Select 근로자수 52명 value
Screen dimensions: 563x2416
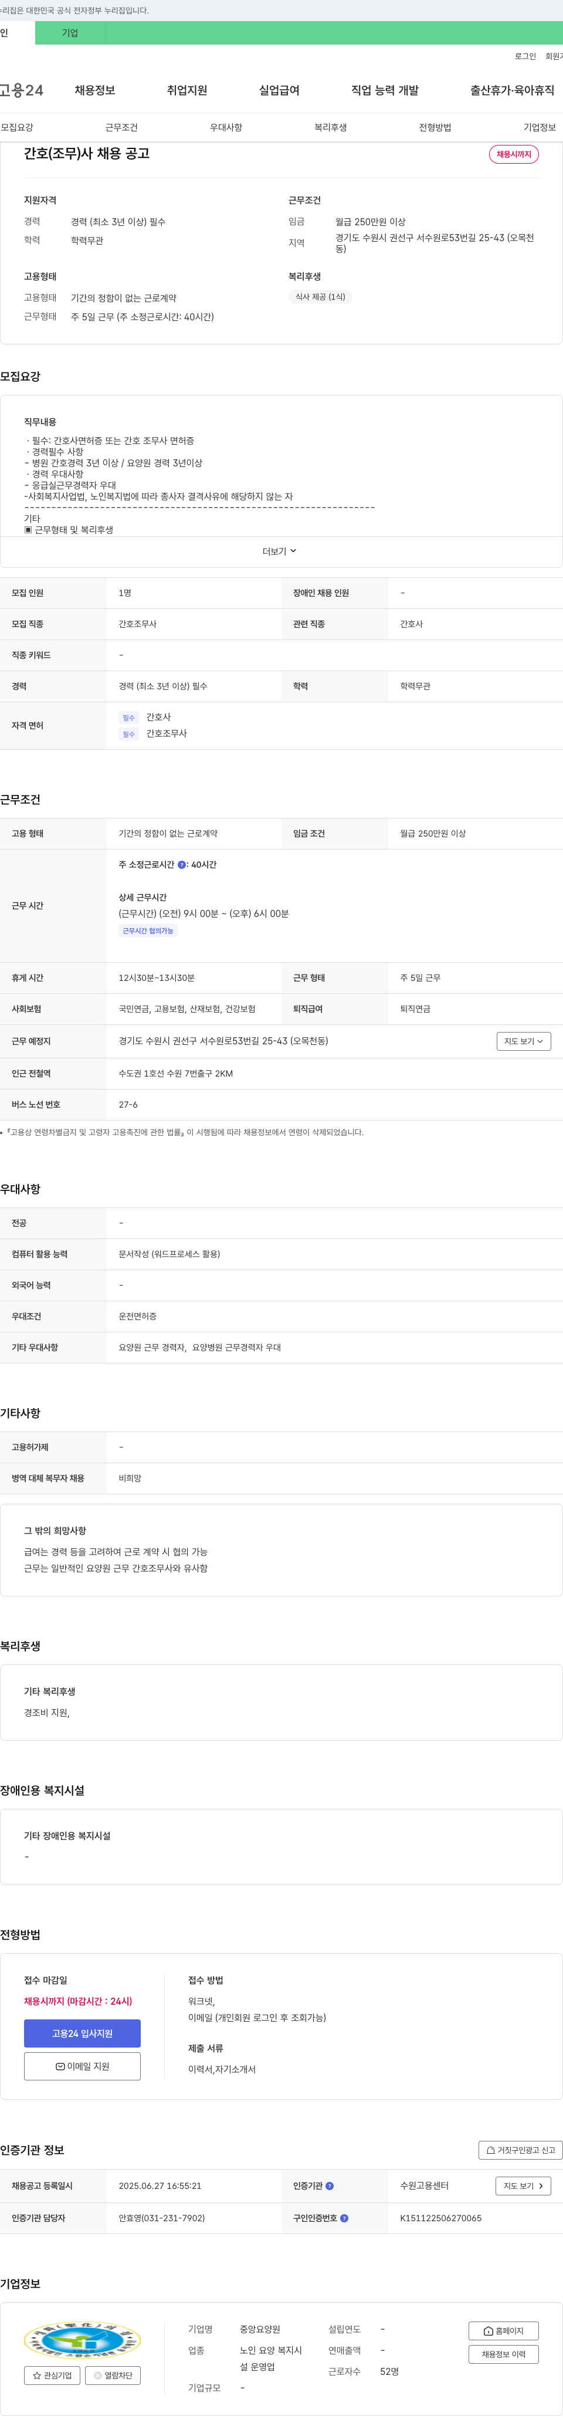coord(389,2372)
